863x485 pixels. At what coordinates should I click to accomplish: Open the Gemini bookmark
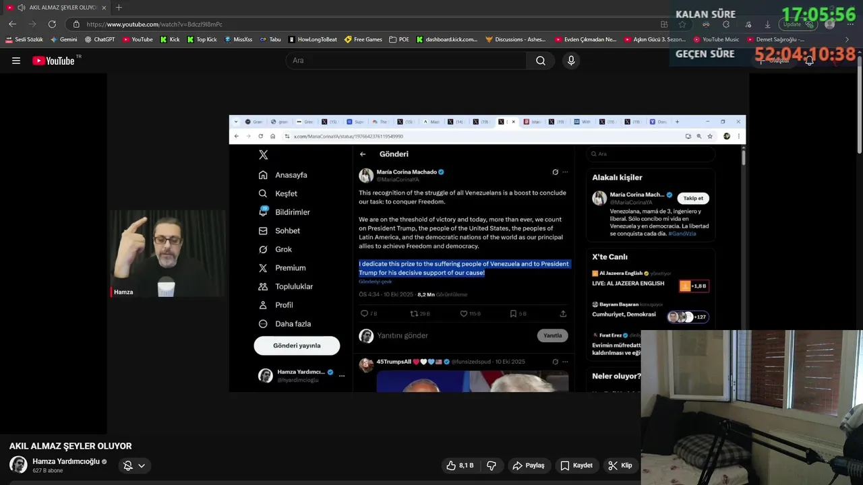pos(64,40)
